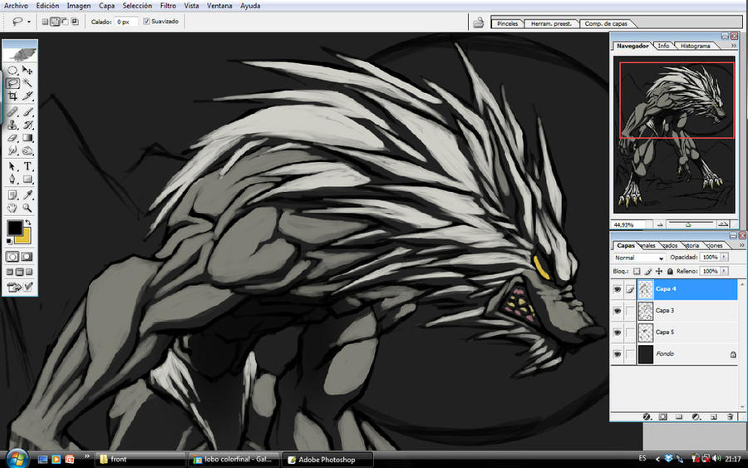Toggle lock position

pyautogui.click(x=659, y=271)
